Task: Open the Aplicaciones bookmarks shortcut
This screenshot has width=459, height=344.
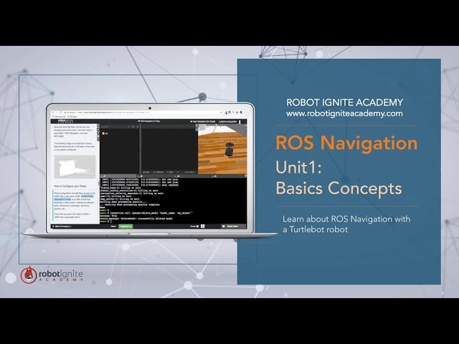Action: tap(60, 116)
